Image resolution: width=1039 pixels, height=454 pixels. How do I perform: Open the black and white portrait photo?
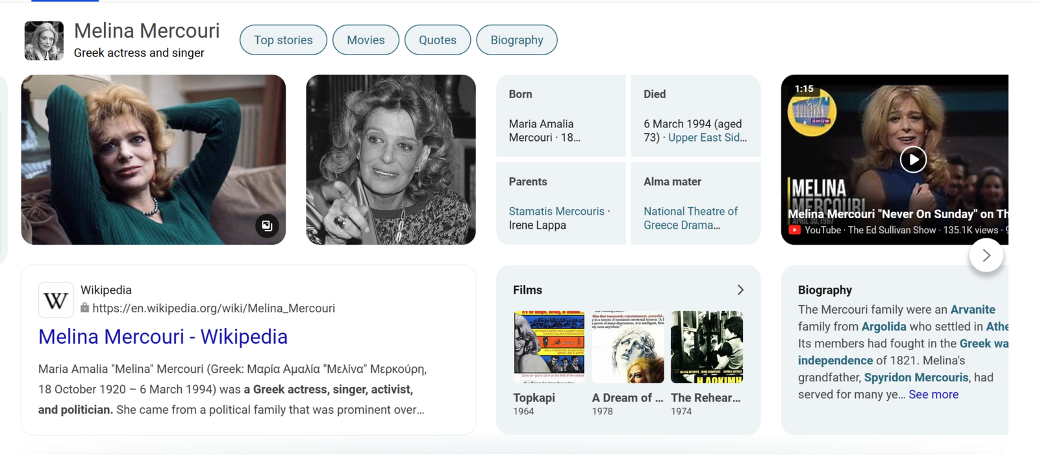tap(391, 160)
